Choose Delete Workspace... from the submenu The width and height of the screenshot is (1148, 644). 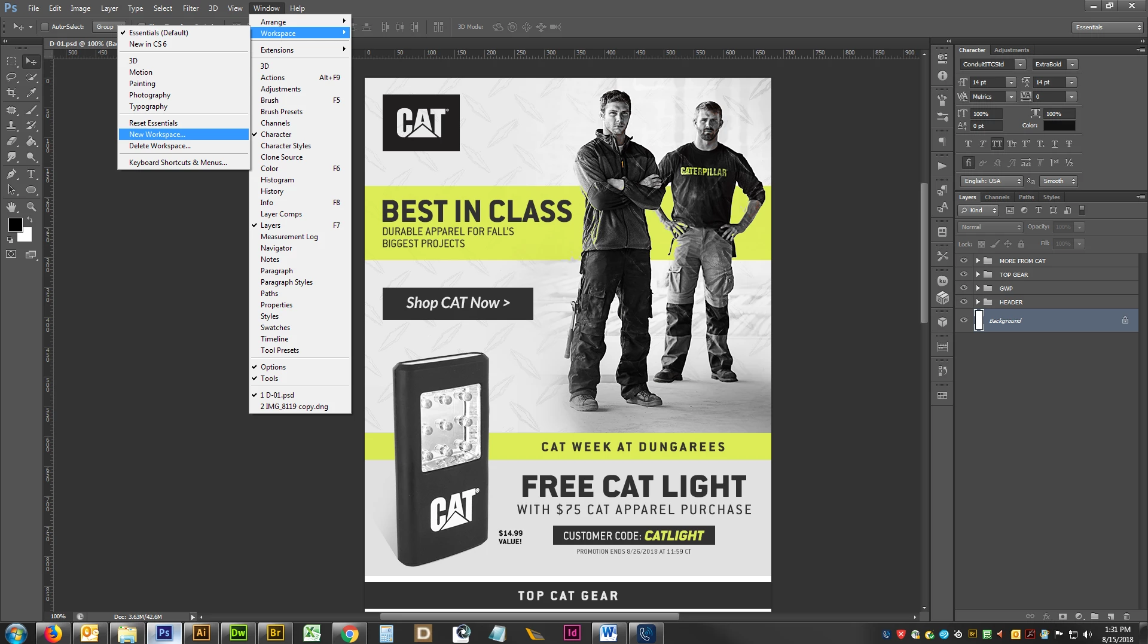click(x=184, y=146)
